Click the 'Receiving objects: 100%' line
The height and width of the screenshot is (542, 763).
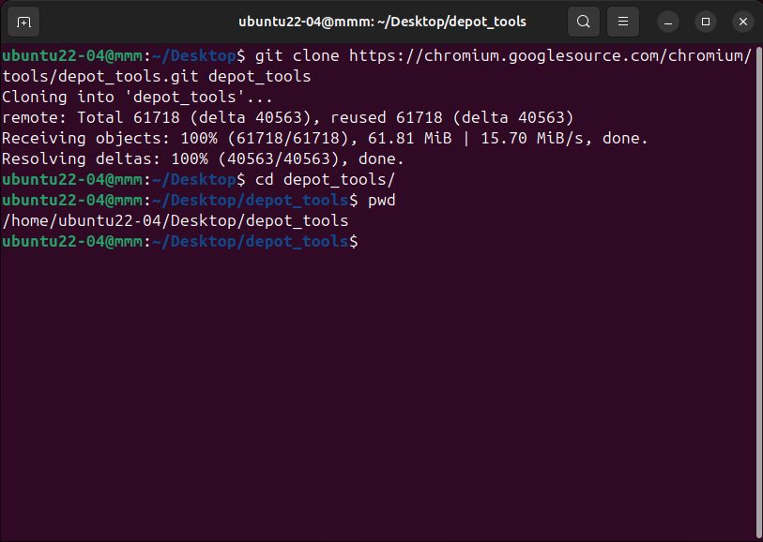pyautogui.click(x=325, y=139)
